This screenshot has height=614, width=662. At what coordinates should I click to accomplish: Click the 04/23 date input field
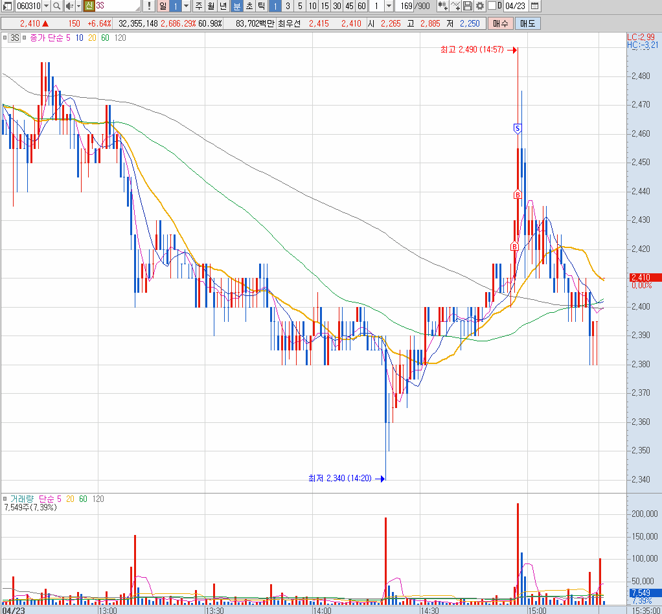click(515, 6)
